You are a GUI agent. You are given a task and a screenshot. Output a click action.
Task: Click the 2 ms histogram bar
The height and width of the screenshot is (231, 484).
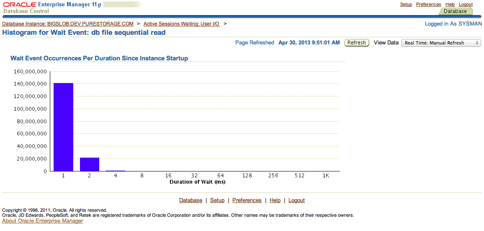[90, 164]
